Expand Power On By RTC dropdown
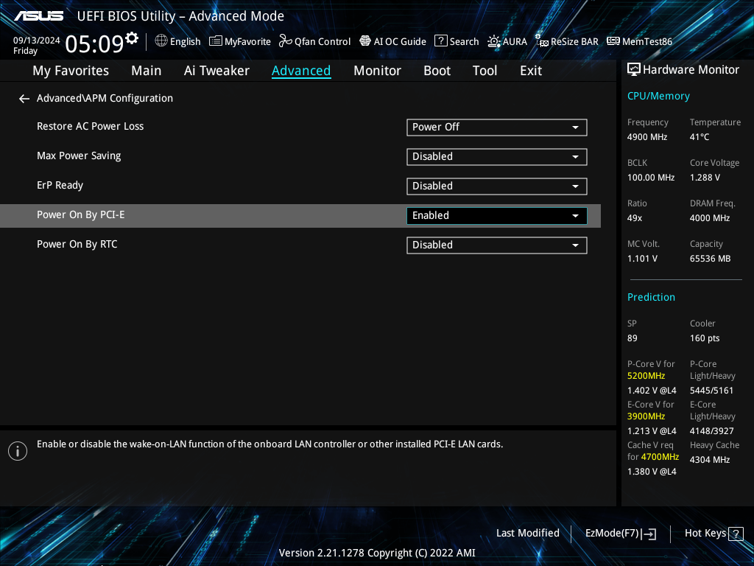The image size is (754, 566). [497, 245]
